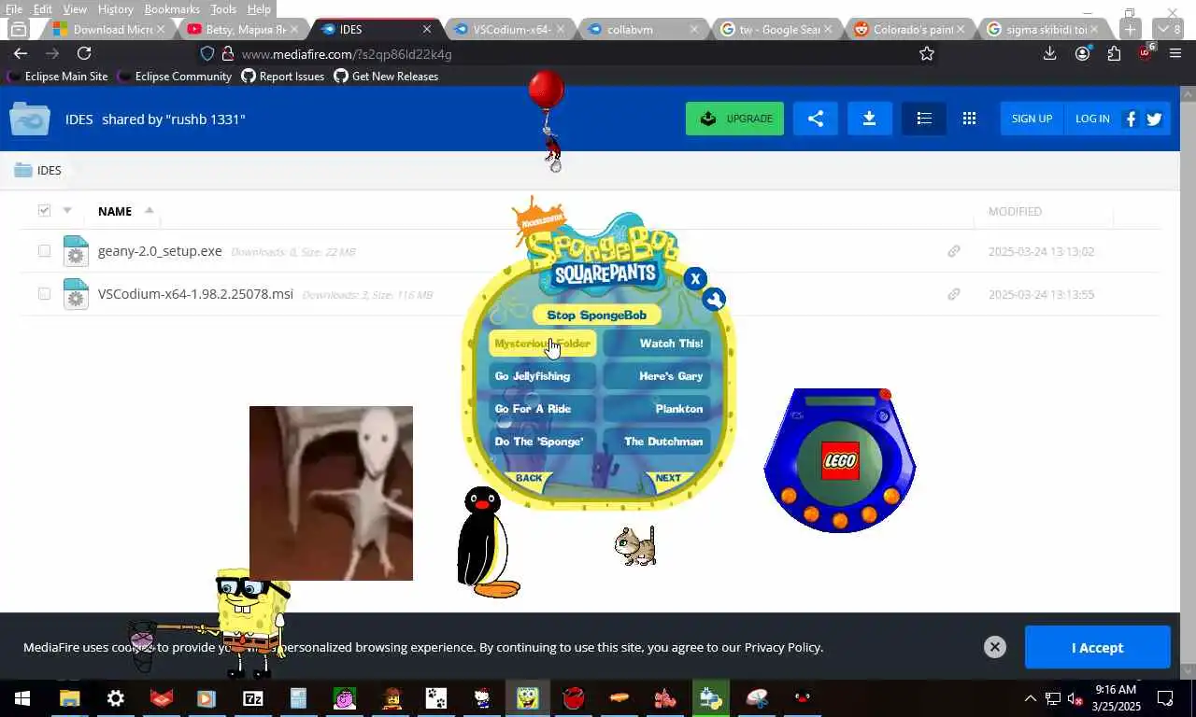
Task: Click the Pingu penguin desktop mascot
Action: tap(486, 542)
